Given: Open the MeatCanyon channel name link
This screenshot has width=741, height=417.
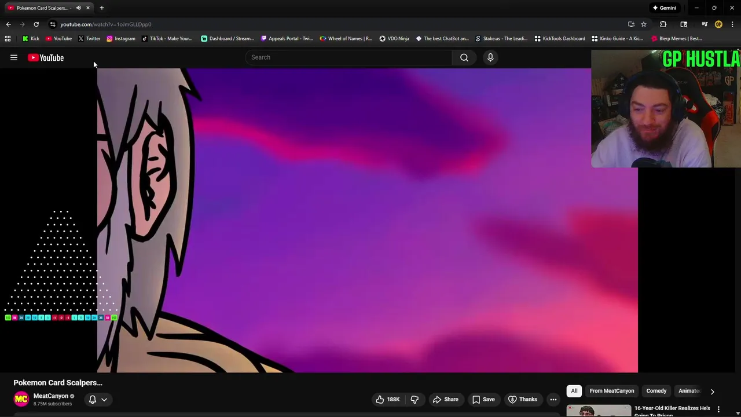Looking at the screenshot, I should coord(50,396).
